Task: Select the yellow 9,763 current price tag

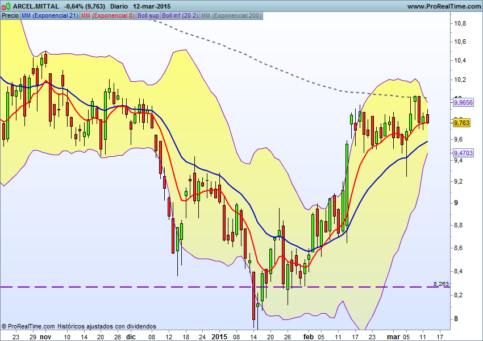Action: point(461,122)
